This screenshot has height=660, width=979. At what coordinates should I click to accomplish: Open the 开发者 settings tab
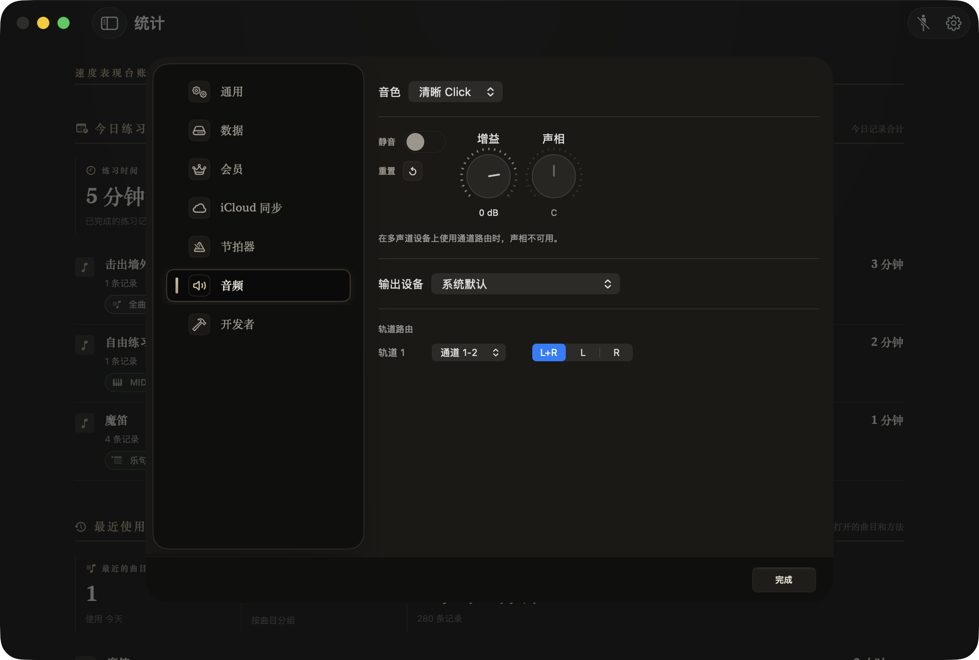258,324
